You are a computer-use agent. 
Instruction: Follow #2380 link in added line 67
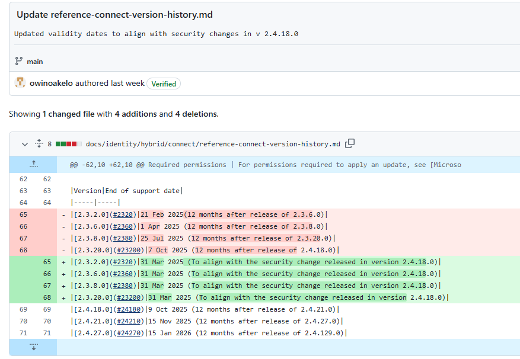click(123, 286)
